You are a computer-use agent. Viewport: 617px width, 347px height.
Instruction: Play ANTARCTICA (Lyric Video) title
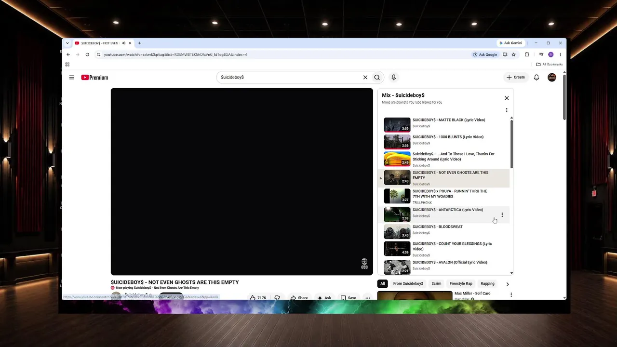coord(448,210)
